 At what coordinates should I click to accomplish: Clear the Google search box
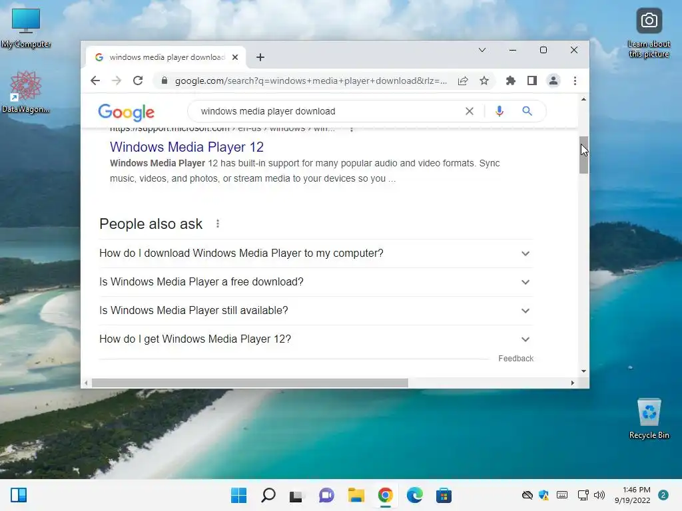(470, 111)
